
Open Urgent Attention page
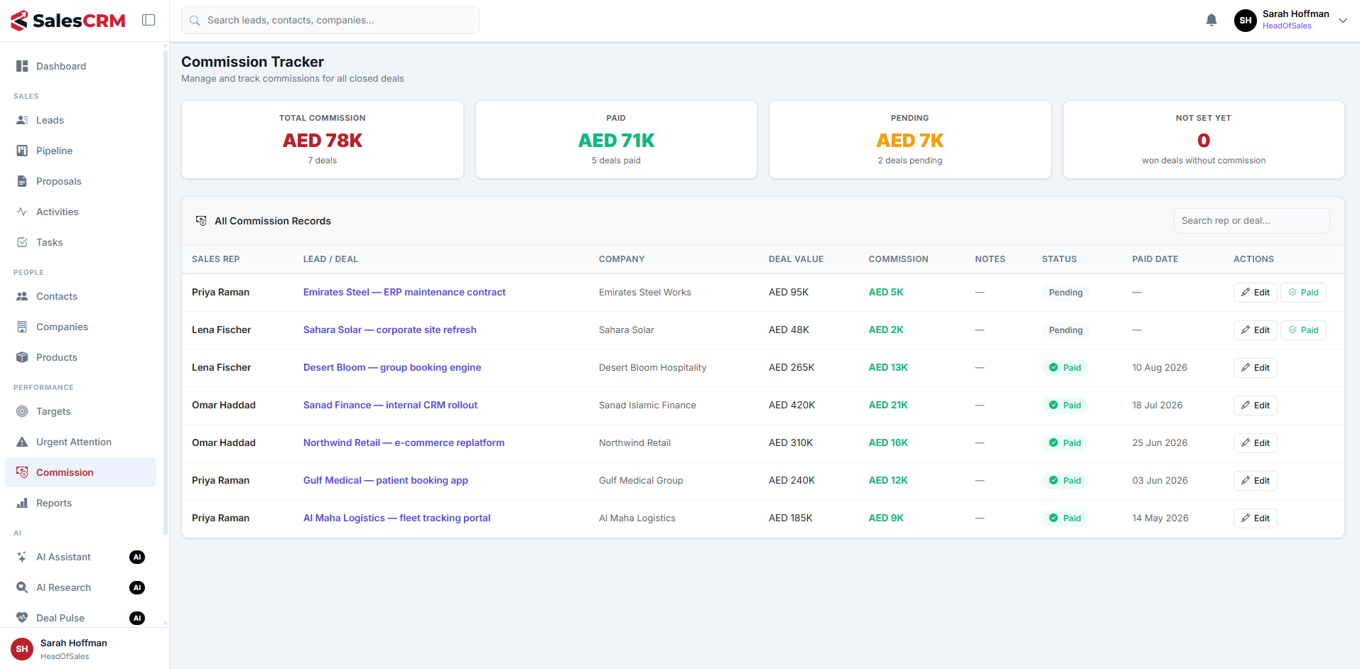(x=80, y=442)
